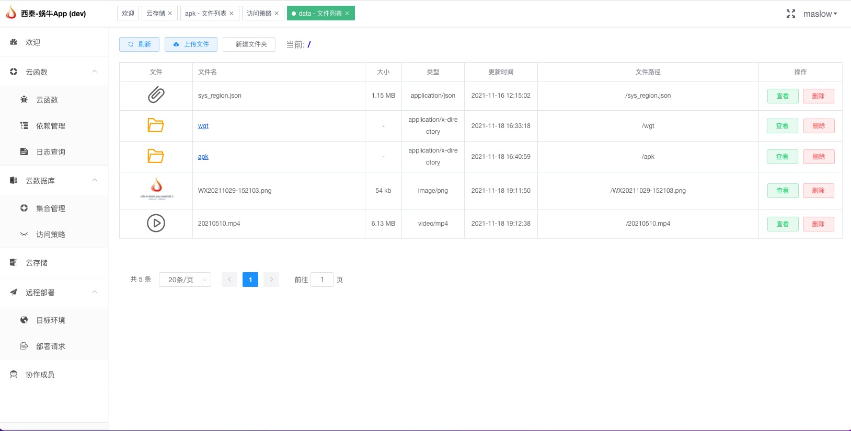Screen dimensions: 851x431
Task: Click 查看 for 20210510.mp4
Action: click(783, 224)
